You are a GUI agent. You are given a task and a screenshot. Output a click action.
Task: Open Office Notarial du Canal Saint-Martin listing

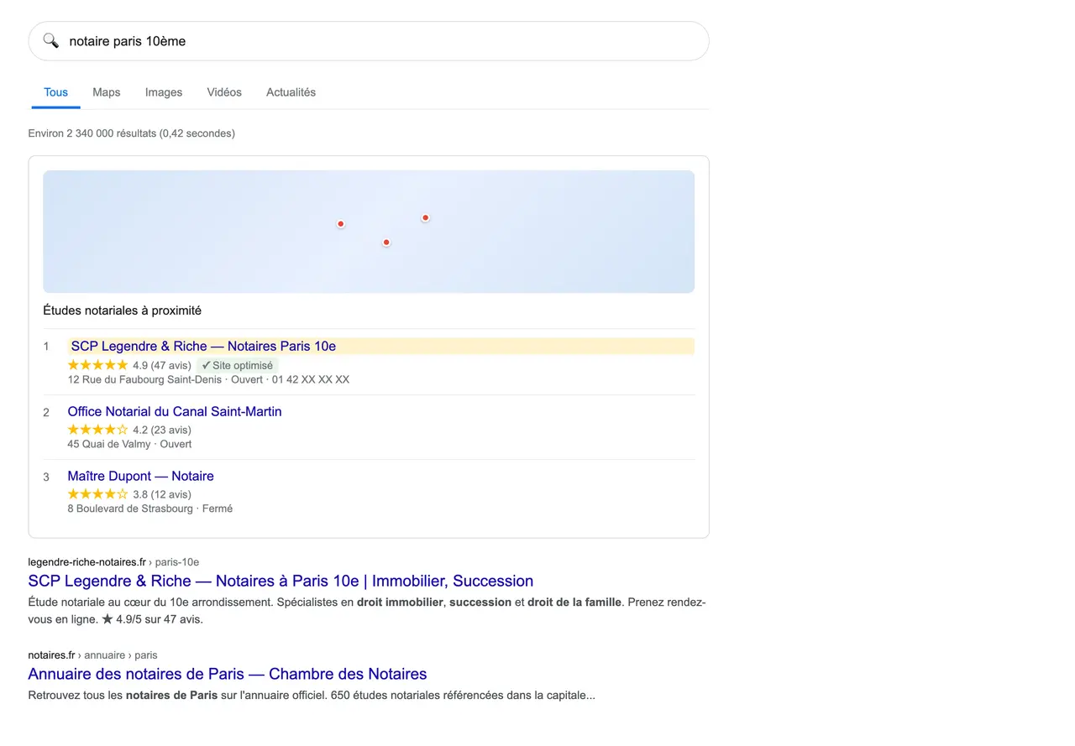175,411
